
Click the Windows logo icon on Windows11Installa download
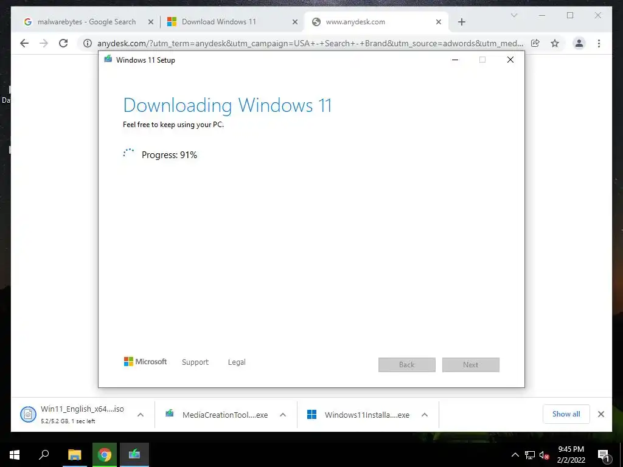click(312, 415)
